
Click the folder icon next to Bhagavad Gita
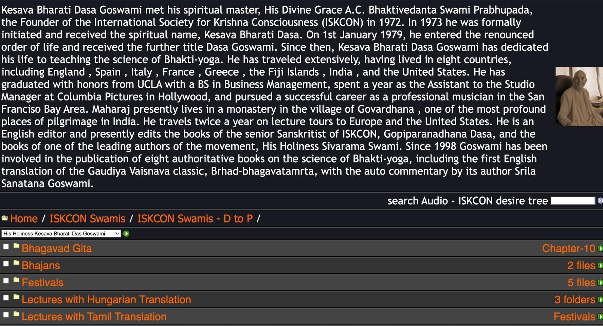pos(16,246)
